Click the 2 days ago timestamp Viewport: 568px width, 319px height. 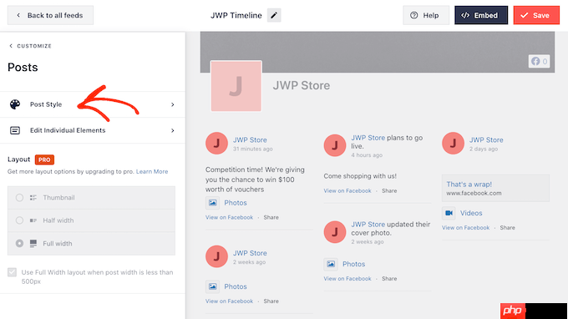[484, 149]
